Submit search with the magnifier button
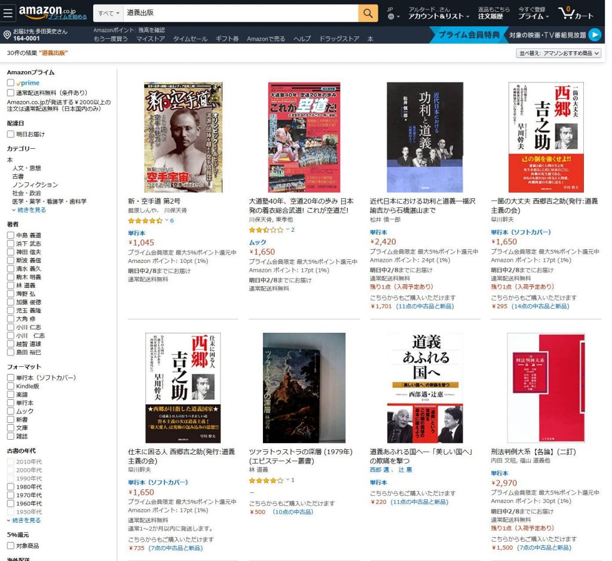 tap(368, 13)
